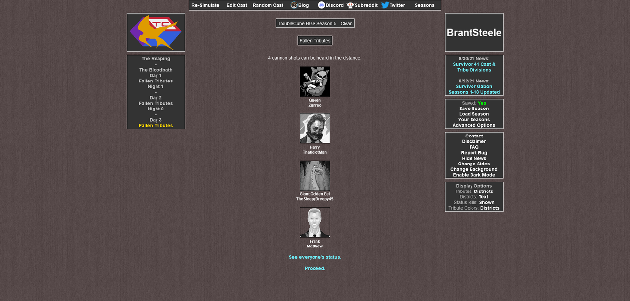
Task: Click Change Background
Action: coord(474,169)
